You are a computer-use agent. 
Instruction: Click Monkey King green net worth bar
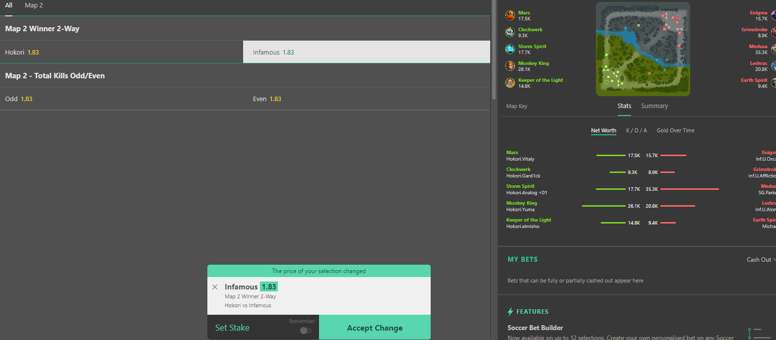coord(604,206)
